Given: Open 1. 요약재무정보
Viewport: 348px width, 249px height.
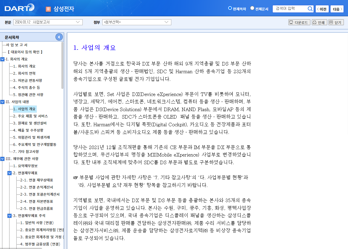Looking at the screenshot, I should tap(25, 166).
